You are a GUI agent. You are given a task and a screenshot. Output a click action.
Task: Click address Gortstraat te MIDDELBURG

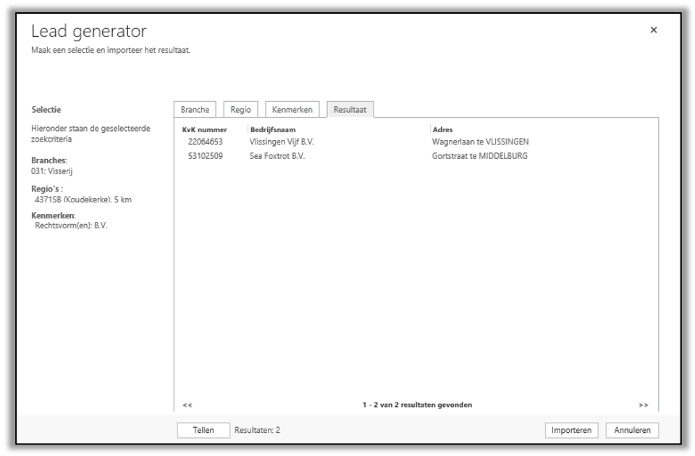point(479,155)
